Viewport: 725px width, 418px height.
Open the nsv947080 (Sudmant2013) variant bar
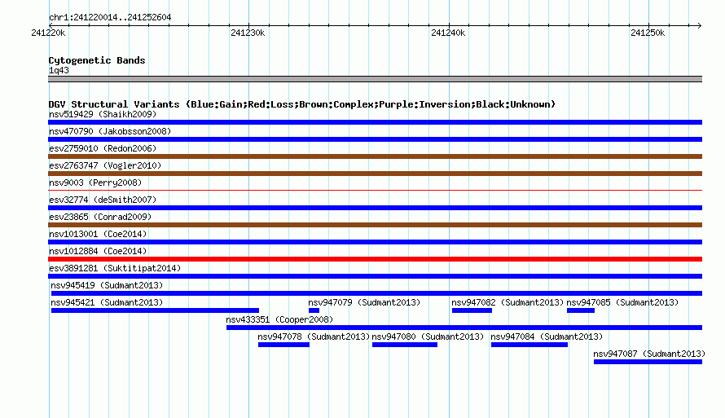405,345
